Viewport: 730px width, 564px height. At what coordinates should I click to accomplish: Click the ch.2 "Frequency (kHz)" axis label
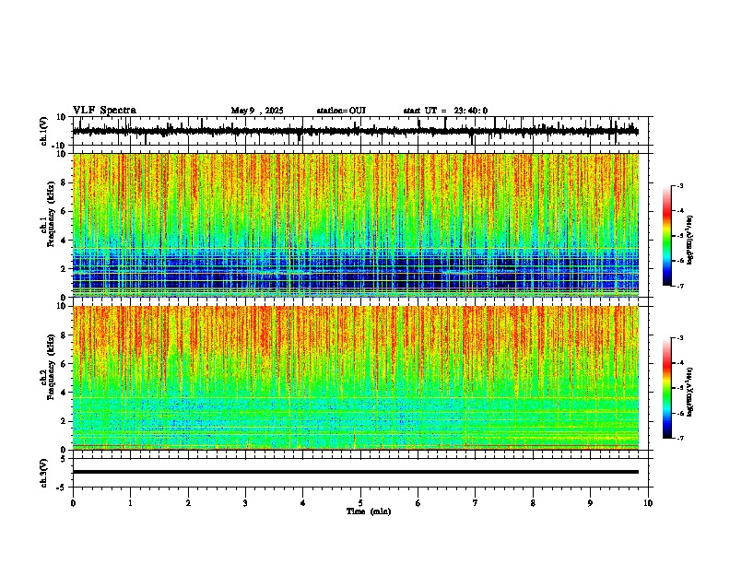[x=51, y=367]
